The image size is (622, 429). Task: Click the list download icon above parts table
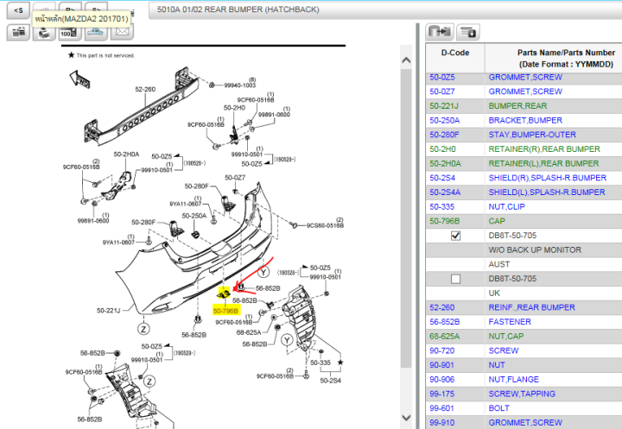click(468, 32)
